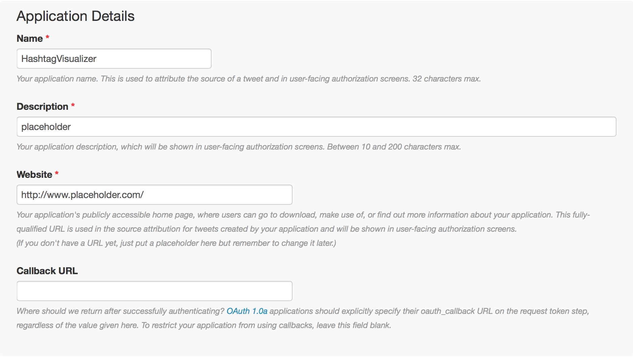Select the HashtagVisualizer text in Name field
The image size is (633, 357).
(x=59, y=59)
